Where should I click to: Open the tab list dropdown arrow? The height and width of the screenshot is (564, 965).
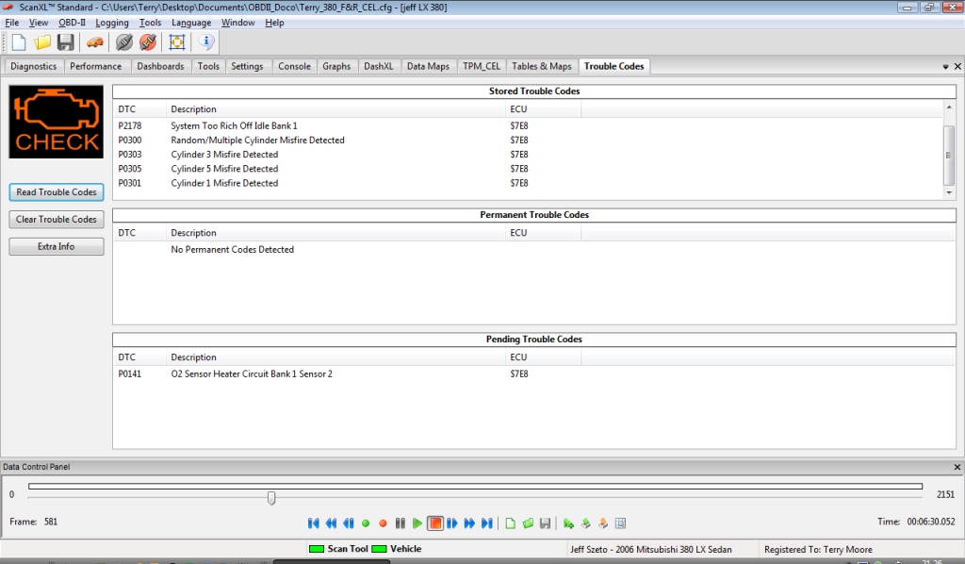click(x=945, y=67)
